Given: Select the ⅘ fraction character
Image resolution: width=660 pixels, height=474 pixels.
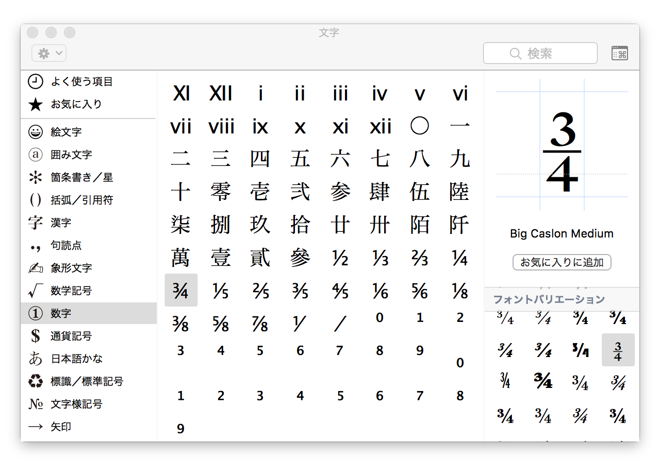Looking at the screenshot, I should pyautogui.click(x=340, y=292).
